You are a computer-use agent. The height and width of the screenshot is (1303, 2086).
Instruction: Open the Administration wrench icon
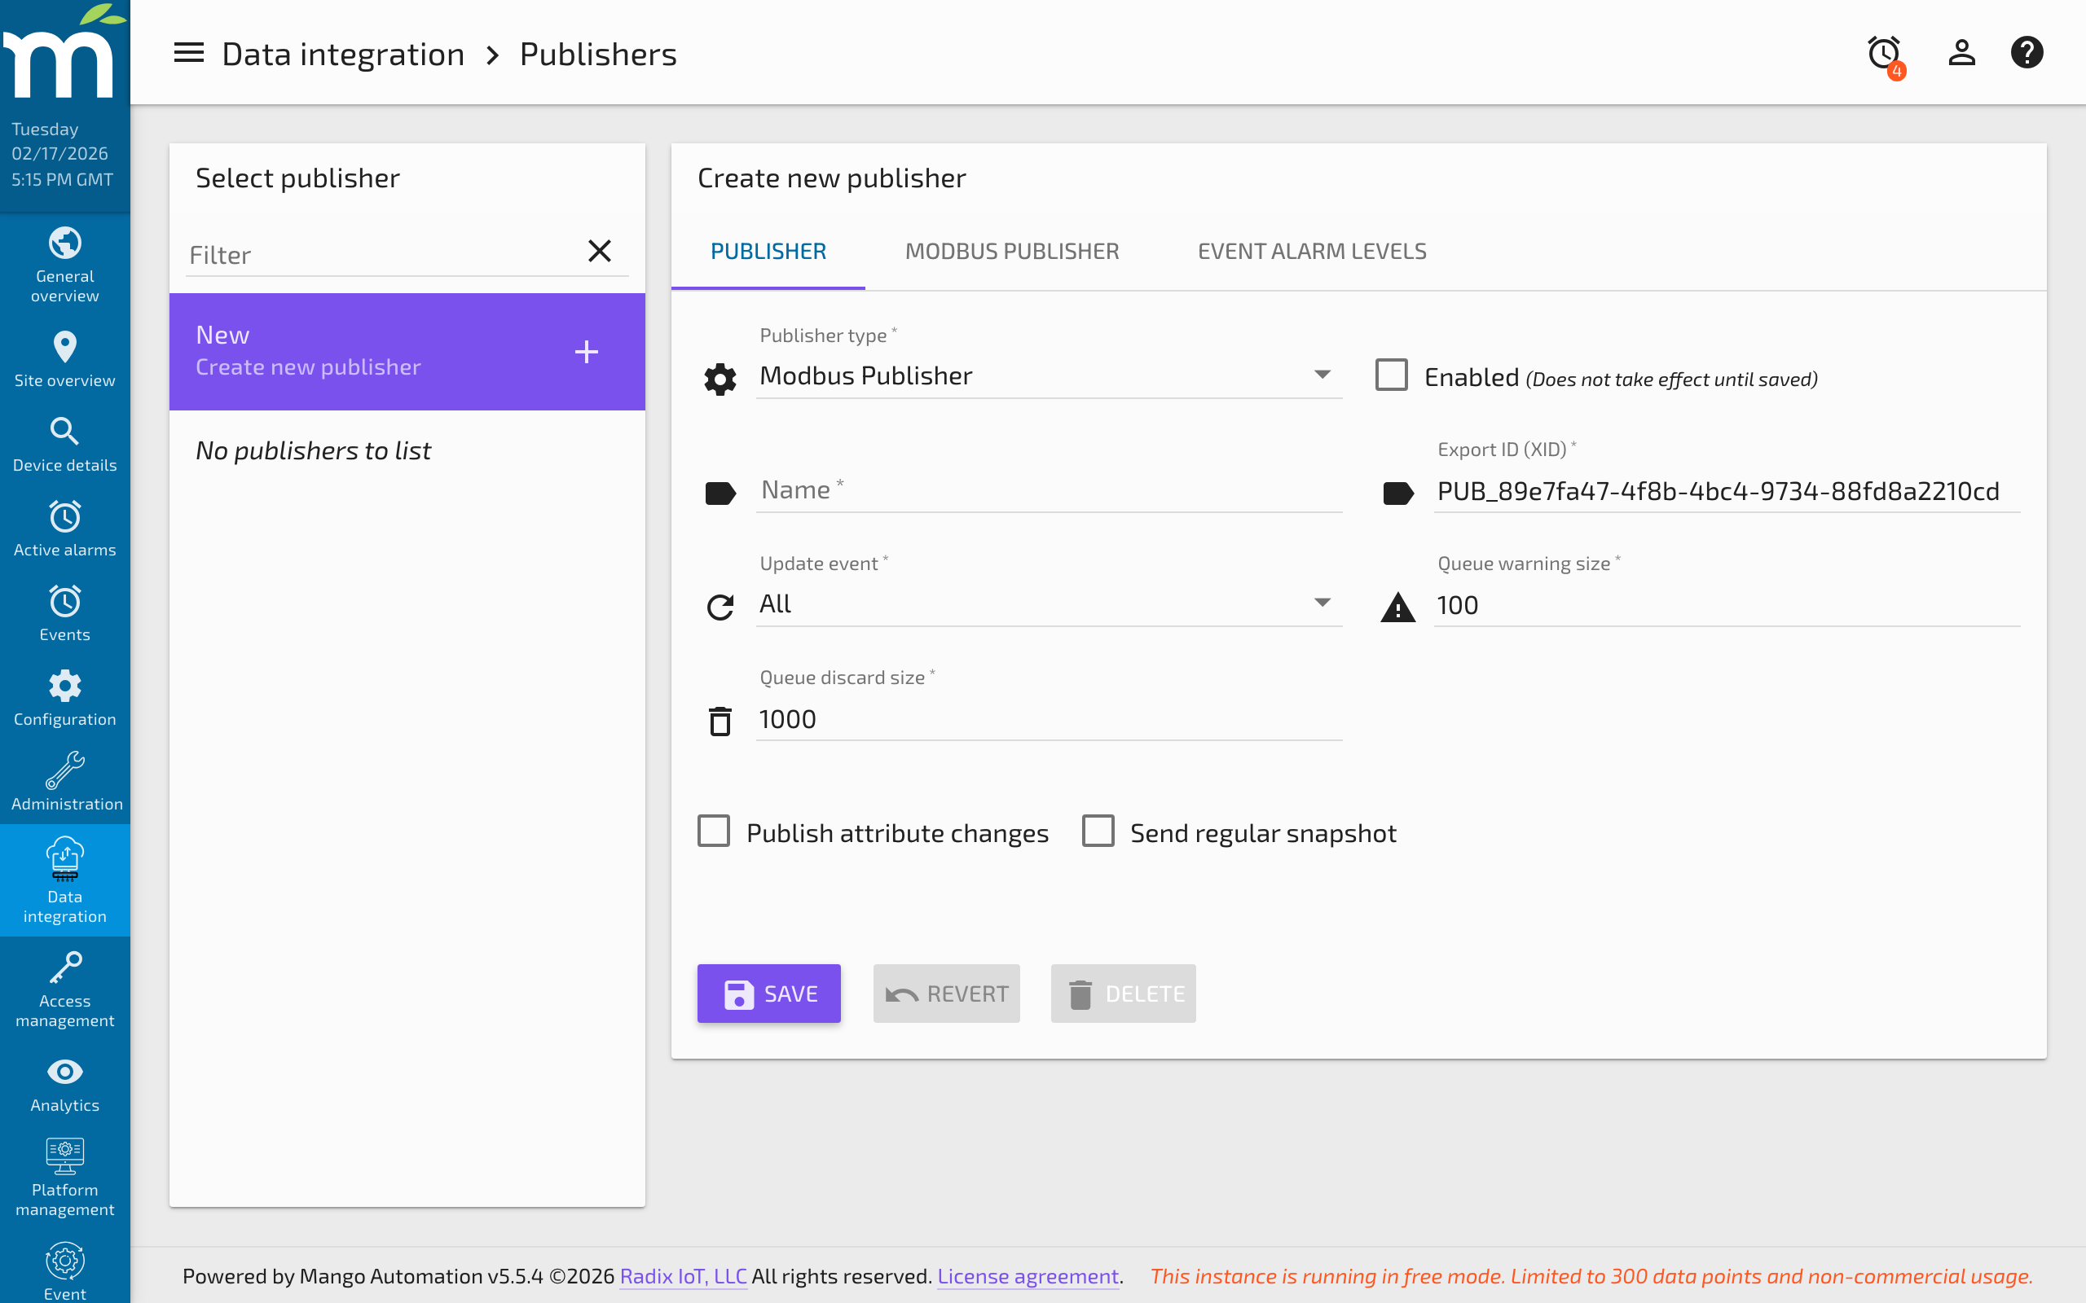click(x=64, y=770)
